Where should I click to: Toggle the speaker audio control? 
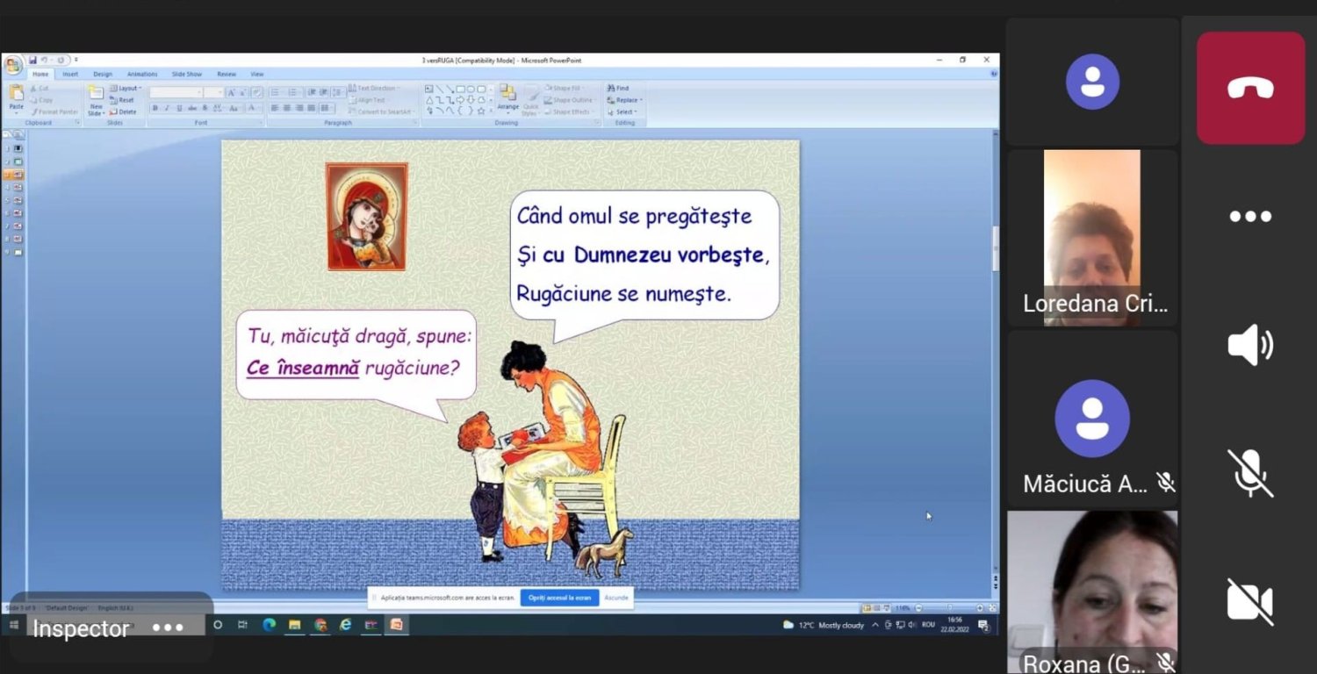(1250, 345)
